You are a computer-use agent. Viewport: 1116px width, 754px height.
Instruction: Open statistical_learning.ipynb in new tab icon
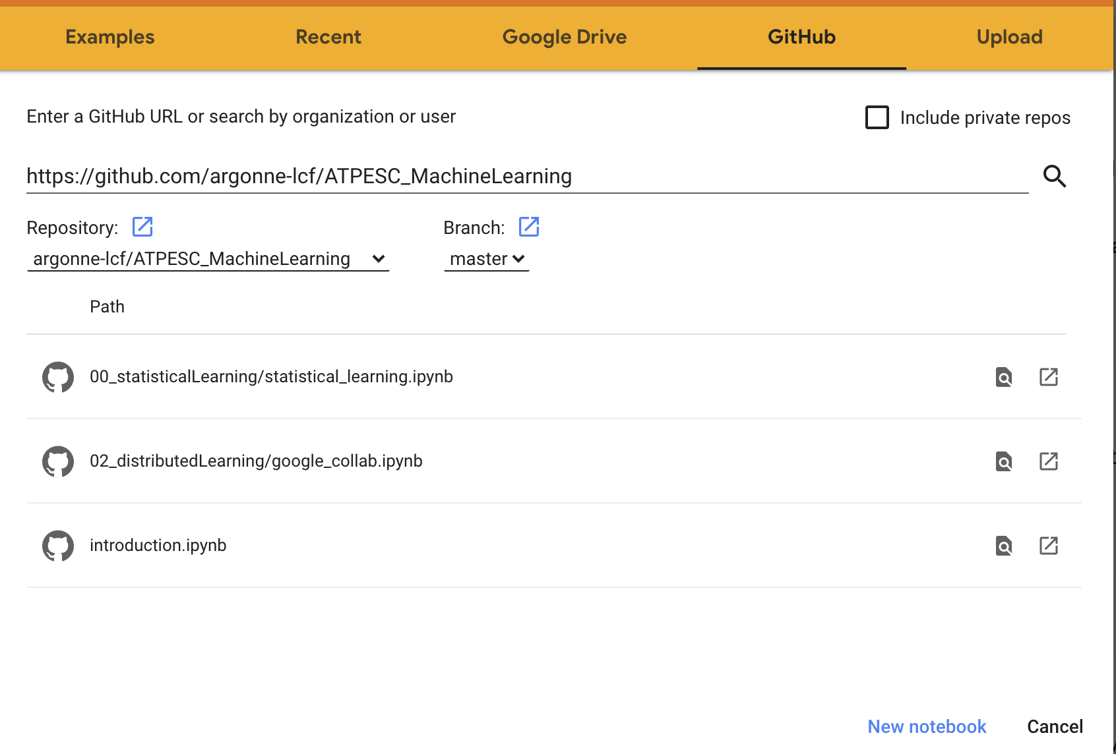click(1049, 377)
